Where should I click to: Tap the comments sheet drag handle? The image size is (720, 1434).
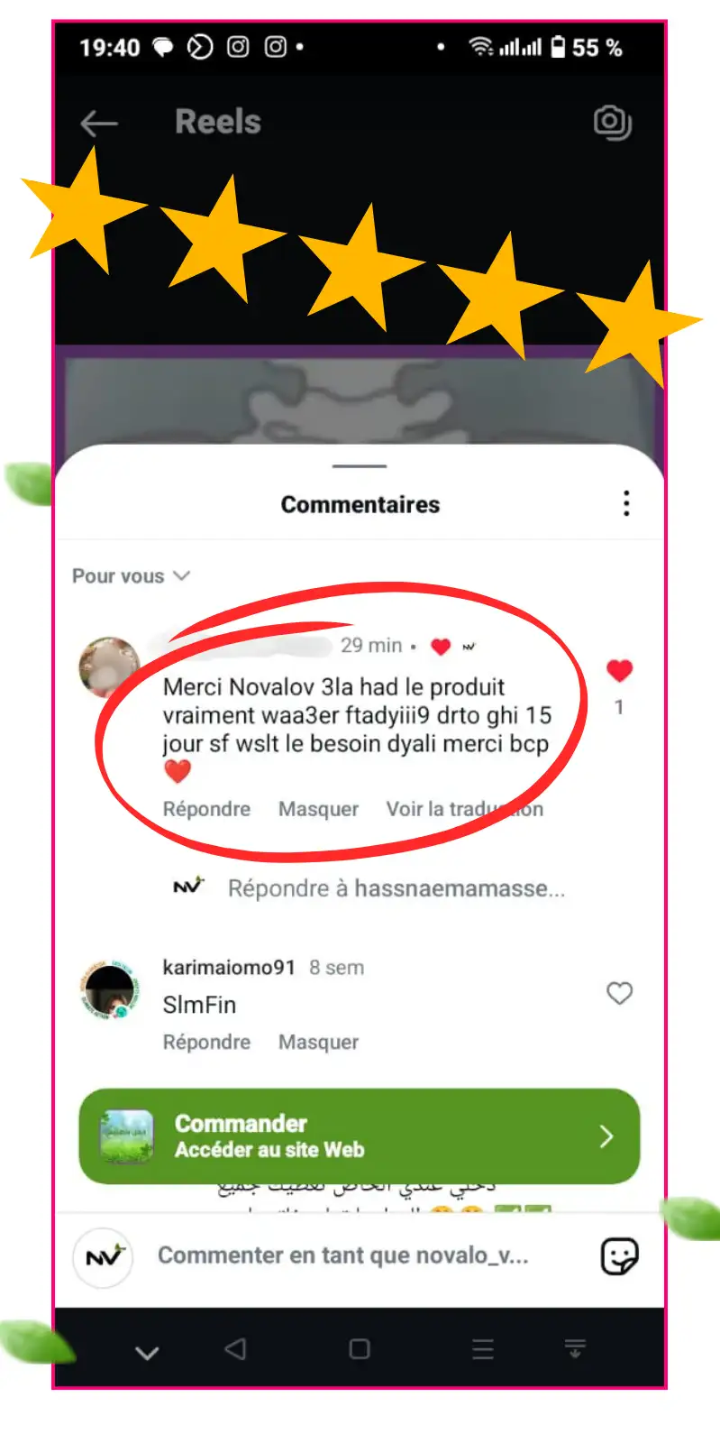360,466
